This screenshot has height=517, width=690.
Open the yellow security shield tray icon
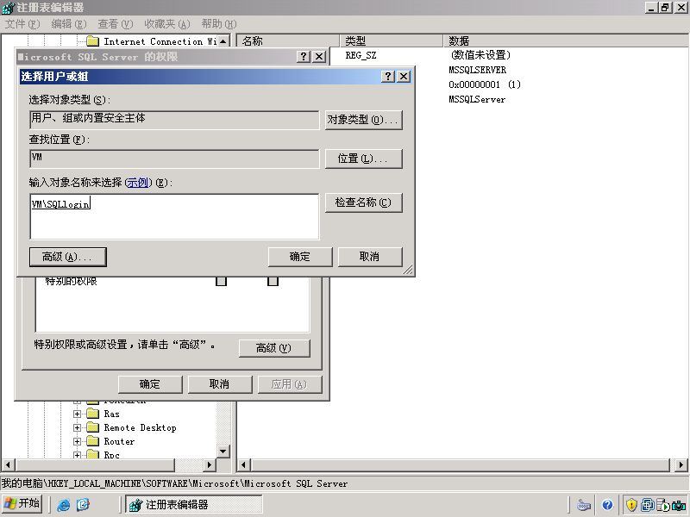[632, 505]
